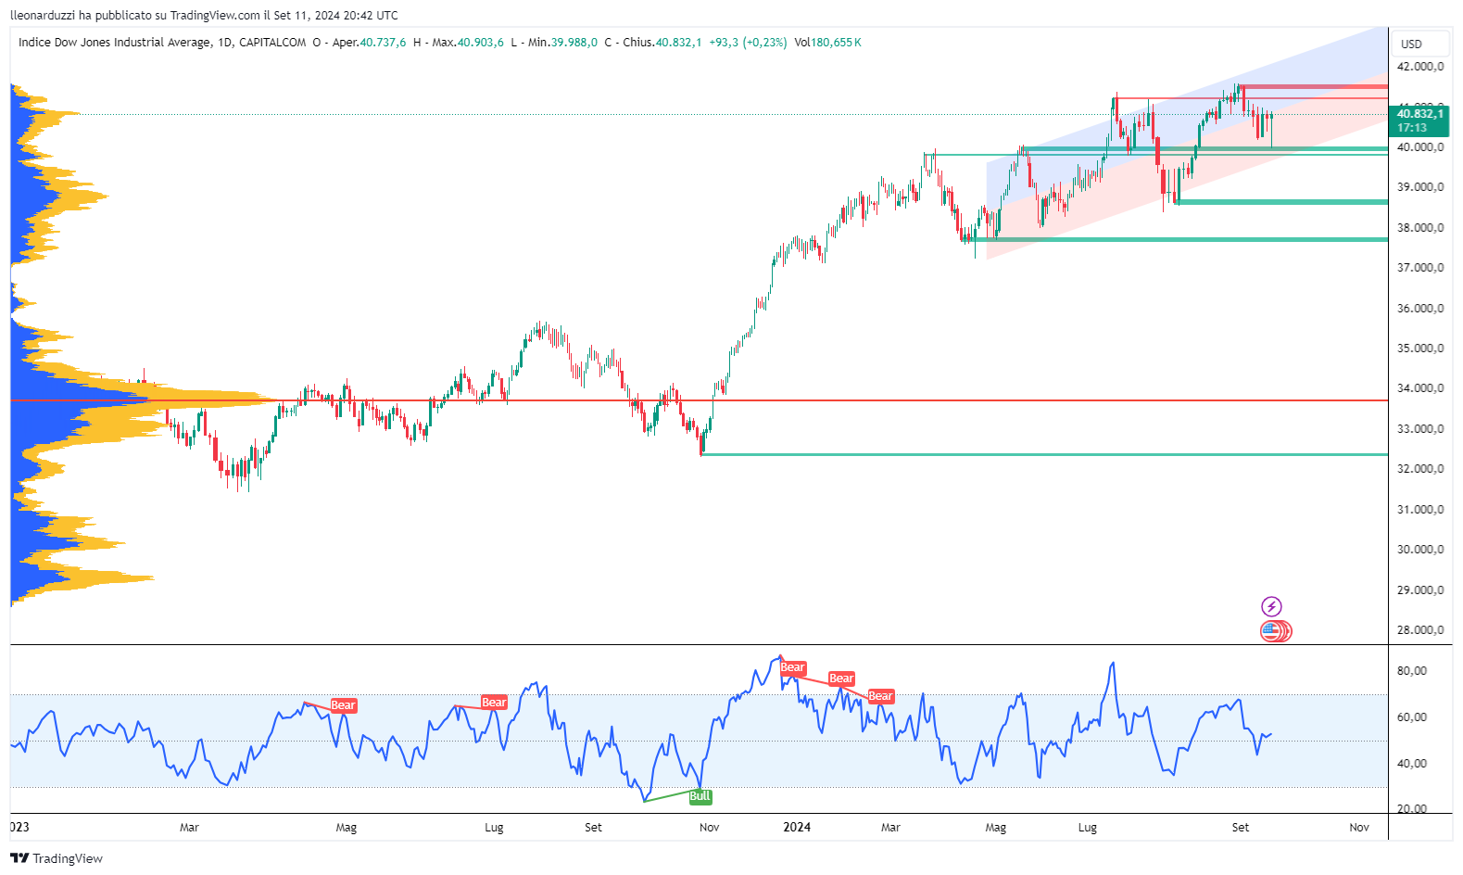Click the 38.000,0 price axis label
Image resolution: width=1463 pixels, height=875 pixels.
pos(1420,228)
